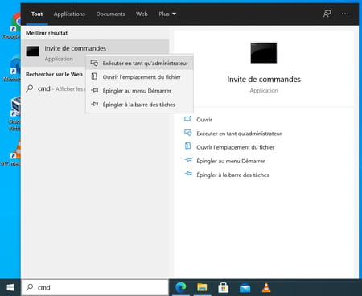Open the three-dots options menu
Image resolution: width=362 pixels, height=296 pixels.
click(x=345, y=14)
